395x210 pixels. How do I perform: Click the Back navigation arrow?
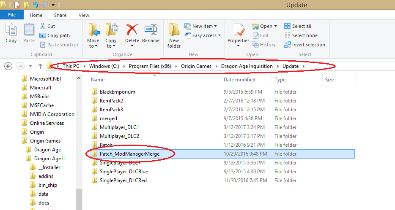8,66
